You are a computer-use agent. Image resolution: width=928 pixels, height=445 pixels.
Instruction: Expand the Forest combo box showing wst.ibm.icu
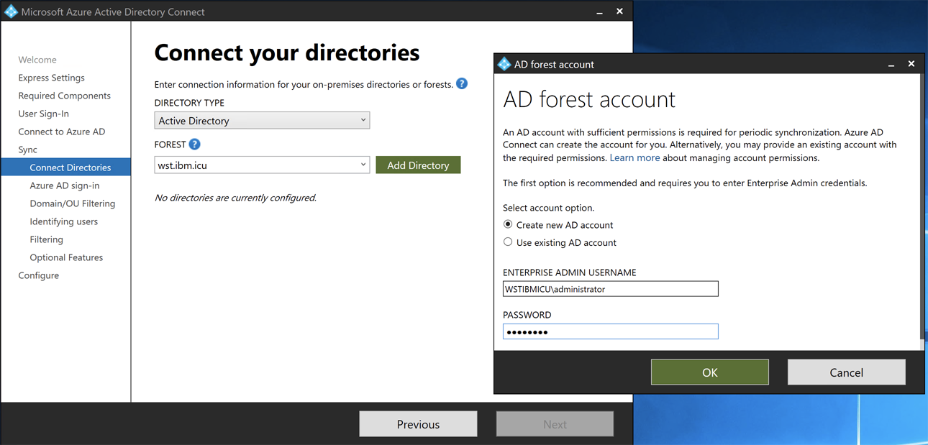pos(262,165)
